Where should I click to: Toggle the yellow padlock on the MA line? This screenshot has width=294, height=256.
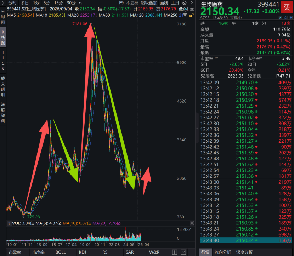pyautogui.click(x=191, y=15)
